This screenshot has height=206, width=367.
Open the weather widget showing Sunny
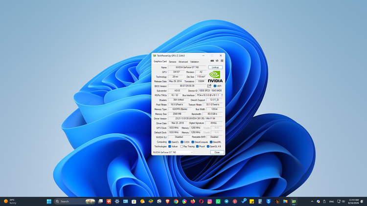10,201
